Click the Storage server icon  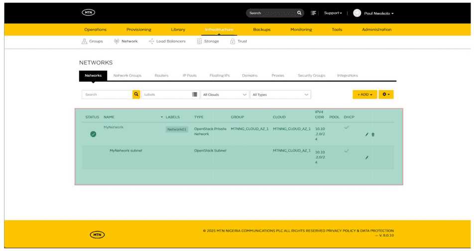click(199, 41)
